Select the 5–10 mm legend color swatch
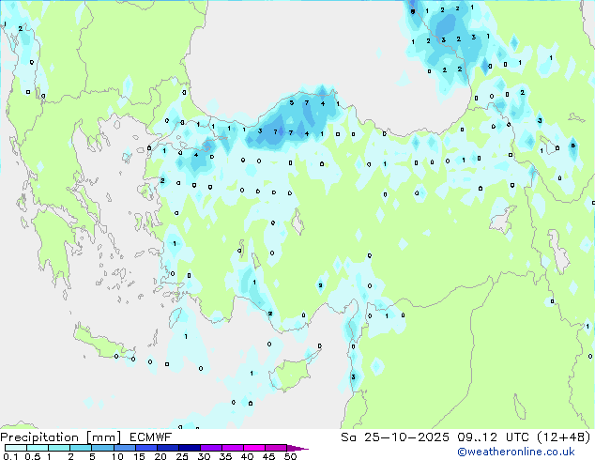Screen dimensions: 595x460 pos(102,448)
